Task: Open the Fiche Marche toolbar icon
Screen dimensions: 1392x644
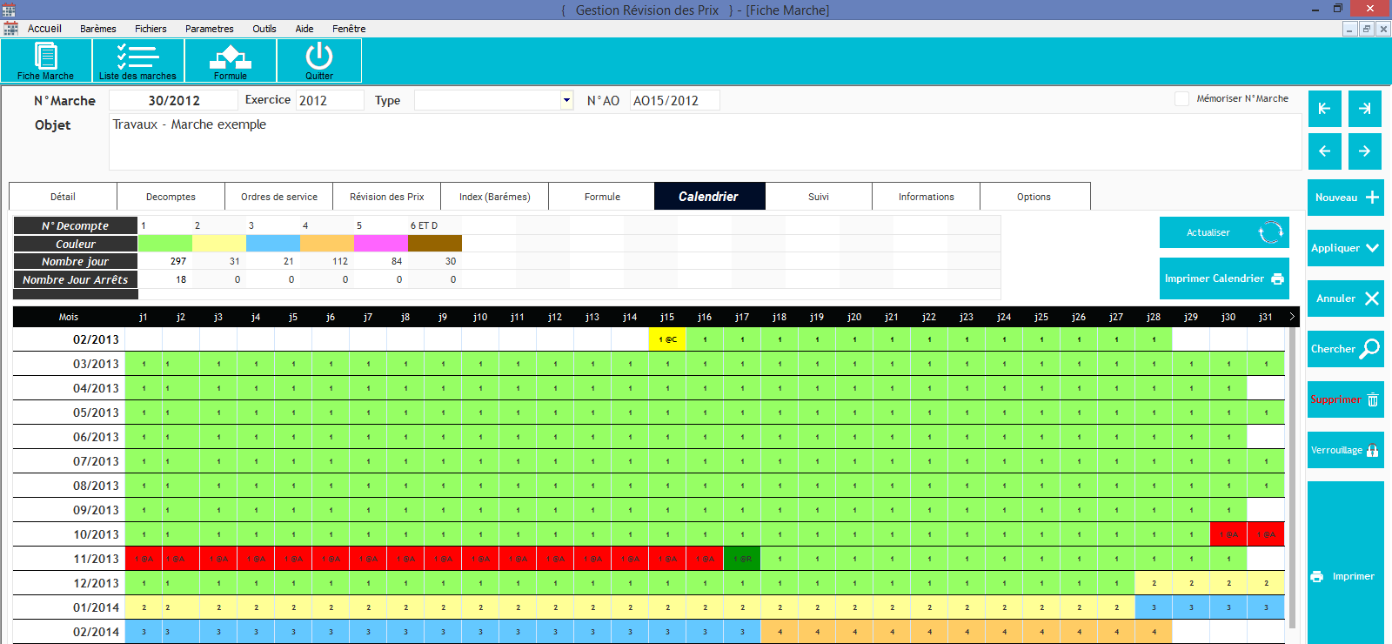Action: (x=45, y=59)
